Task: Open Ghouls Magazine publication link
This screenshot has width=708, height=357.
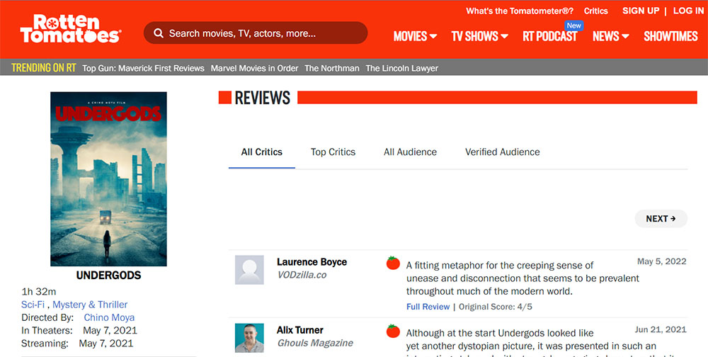Action: [315, 344]
